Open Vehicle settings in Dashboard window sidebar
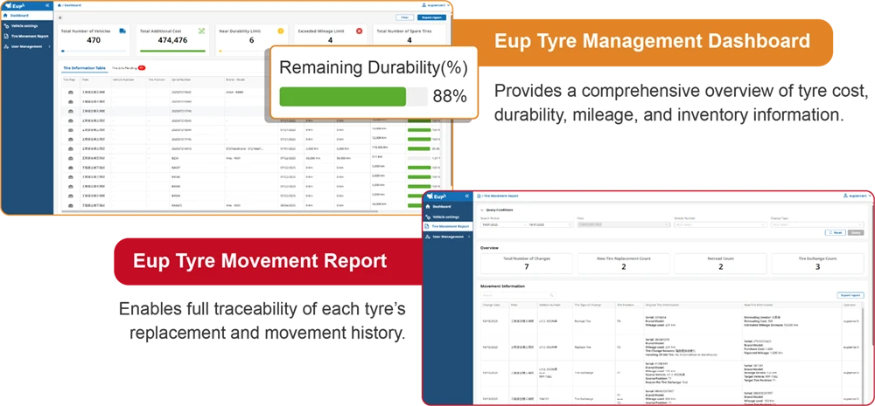 pyautogui.click(x=27, y=26)
